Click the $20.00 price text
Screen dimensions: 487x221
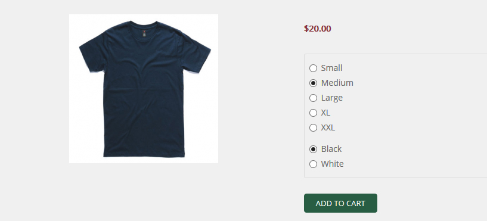tap(318, 29)
